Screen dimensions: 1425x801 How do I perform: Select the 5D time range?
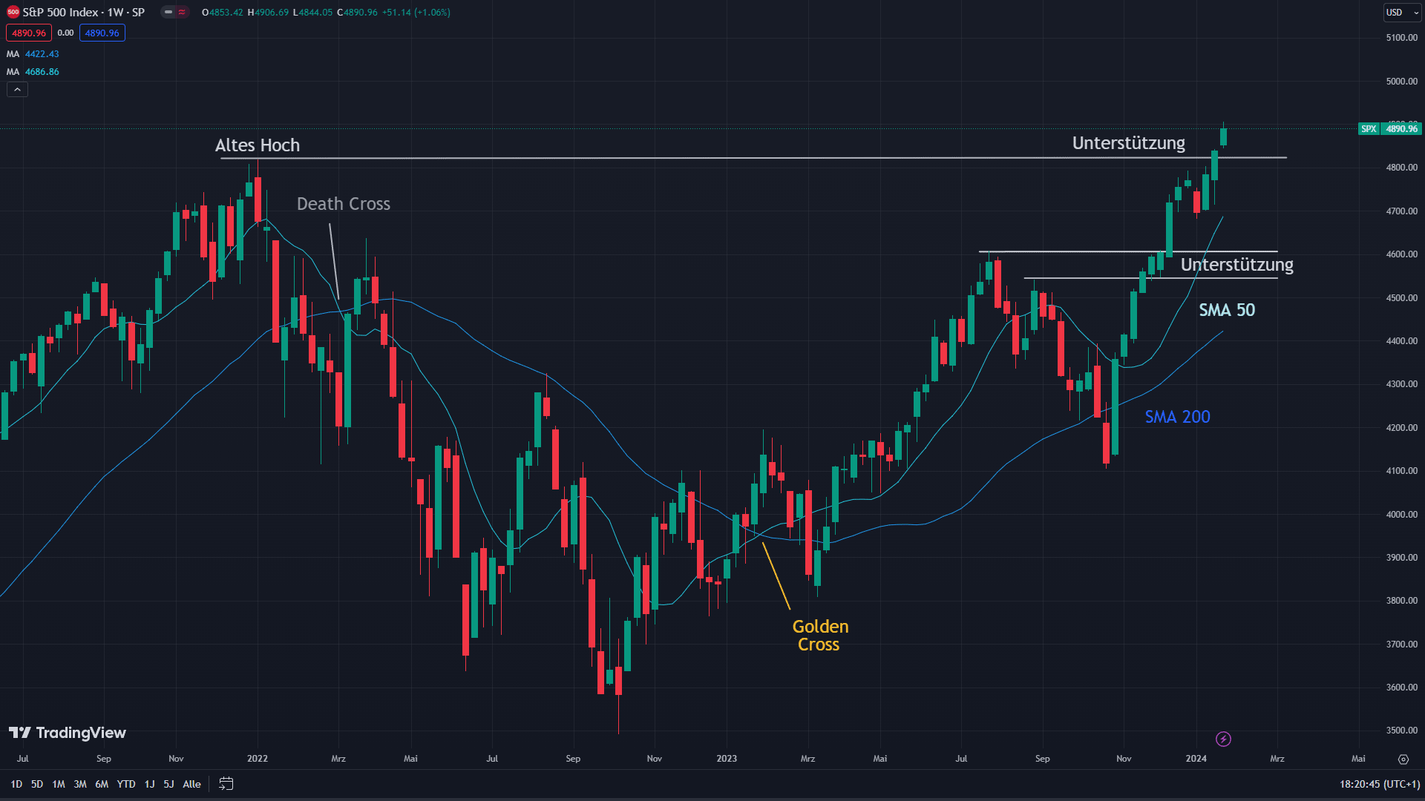[37, 784]
